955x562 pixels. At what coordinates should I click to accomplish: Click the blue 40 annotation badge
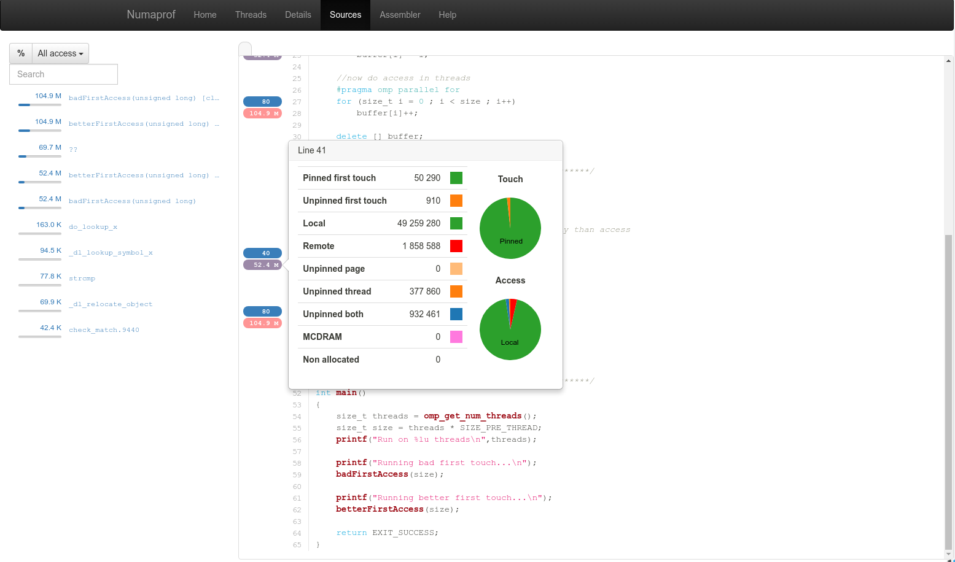click(x=263, y=253)
